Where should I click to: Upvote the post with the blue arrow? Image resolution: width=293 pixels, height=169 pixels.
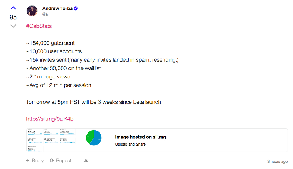(13, 8)
